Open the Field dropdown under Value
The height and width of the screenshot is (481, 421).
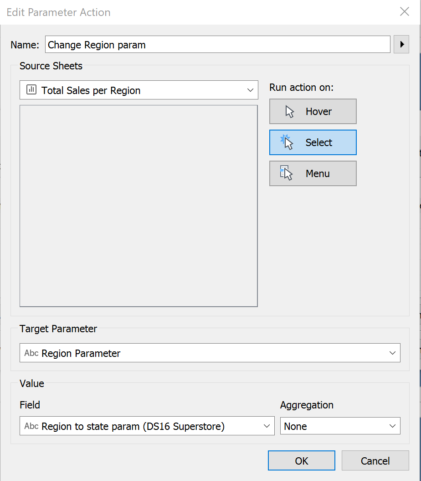[267, 426]
